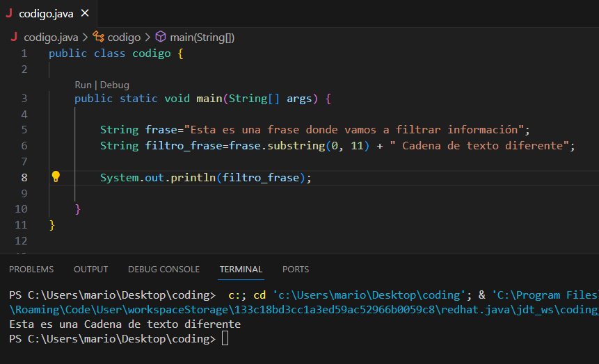This screenshot has width=599, height=364.
Task: Click the 'codigo' class name on line 1
Action: pyautogui.click(x=152, y=53)
